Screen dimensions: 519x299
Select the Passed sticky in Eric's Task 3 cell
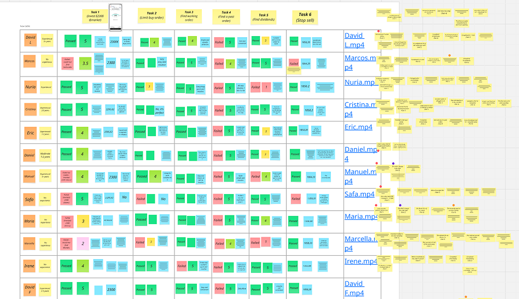click(x=181, y=132)
